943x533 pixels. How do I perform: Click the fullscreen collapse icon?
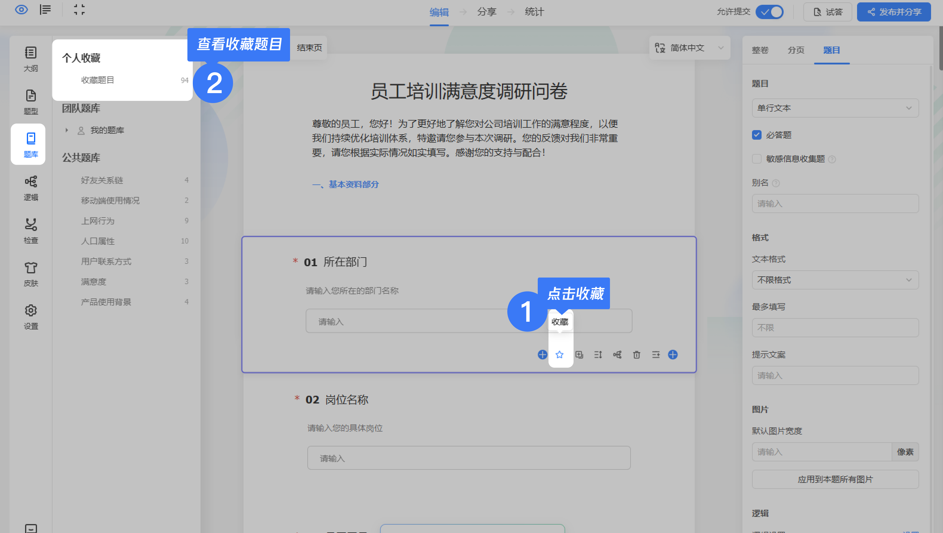tap(79, 10)
